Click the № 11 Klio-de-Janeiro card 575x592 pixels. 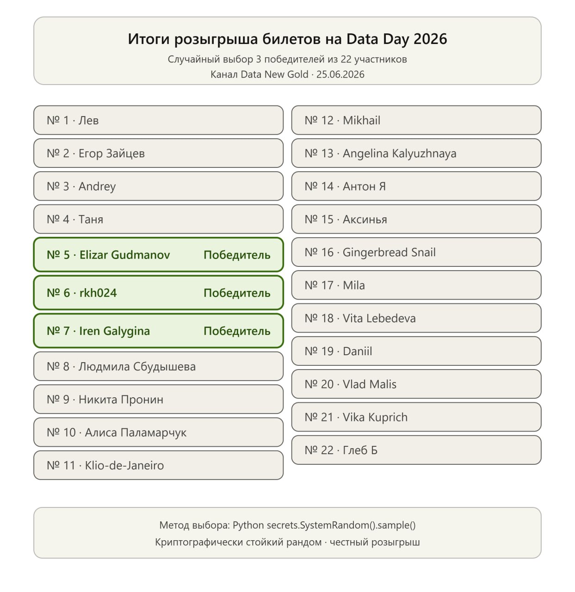(x=158, y=465)
